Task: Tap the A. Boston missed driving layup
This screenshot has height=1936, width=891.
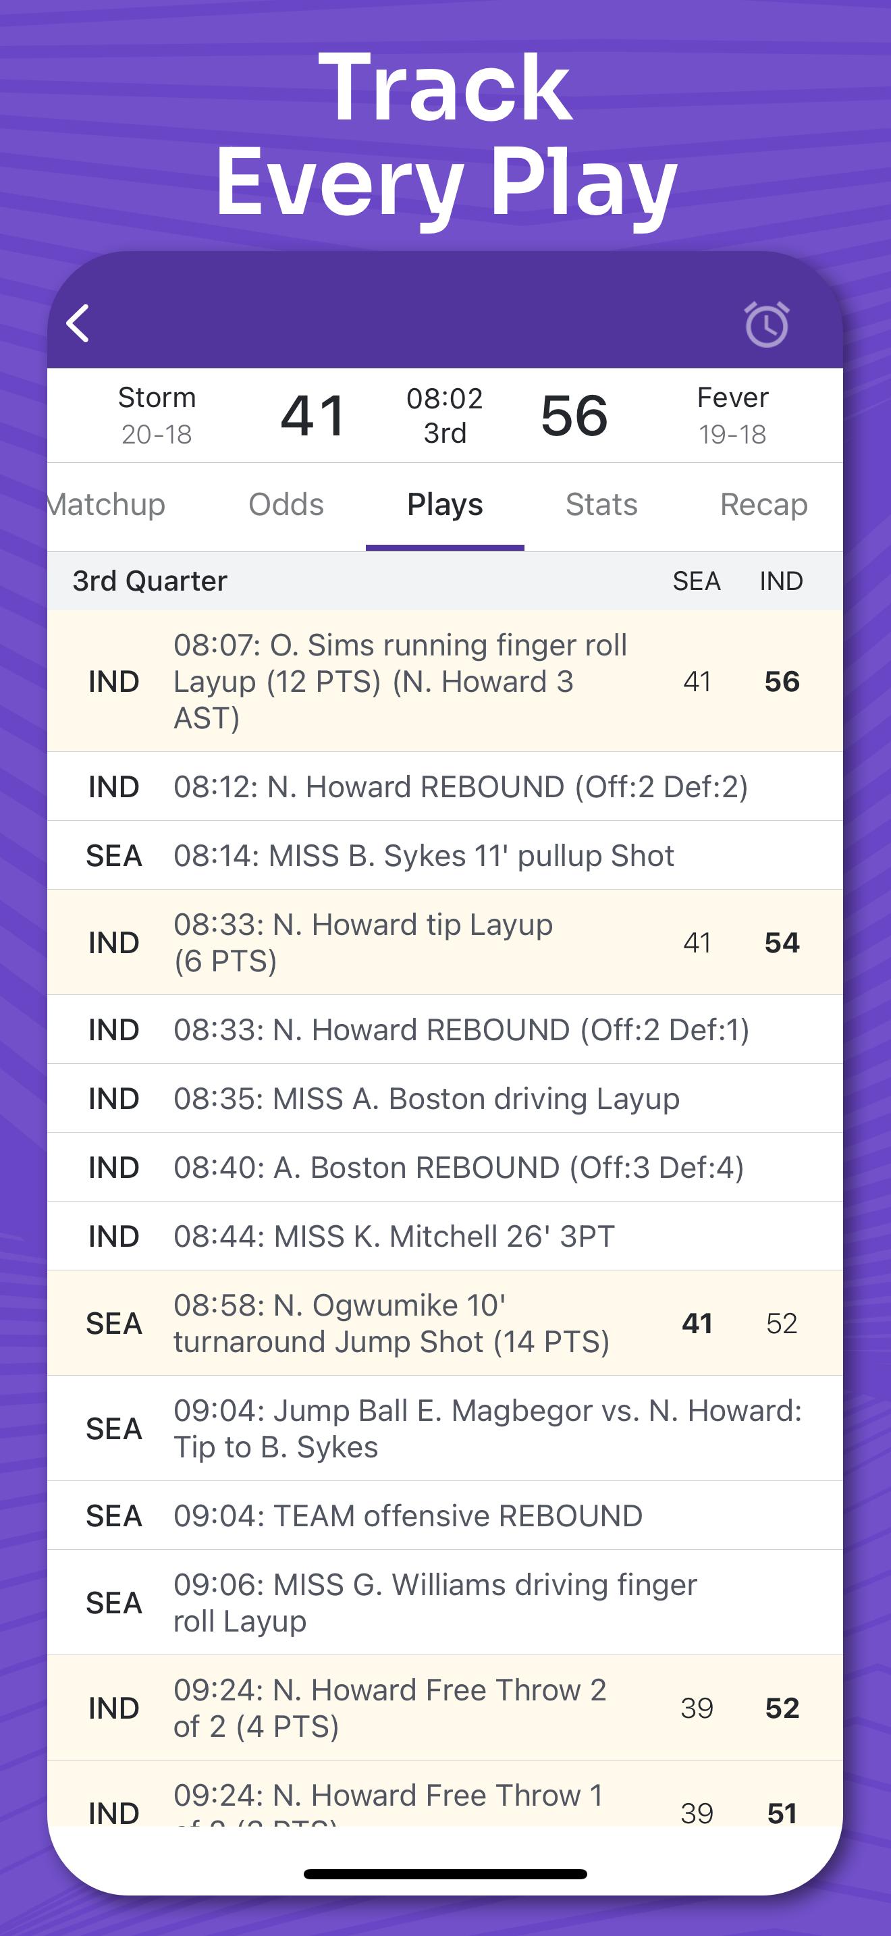Action: 426,1099
